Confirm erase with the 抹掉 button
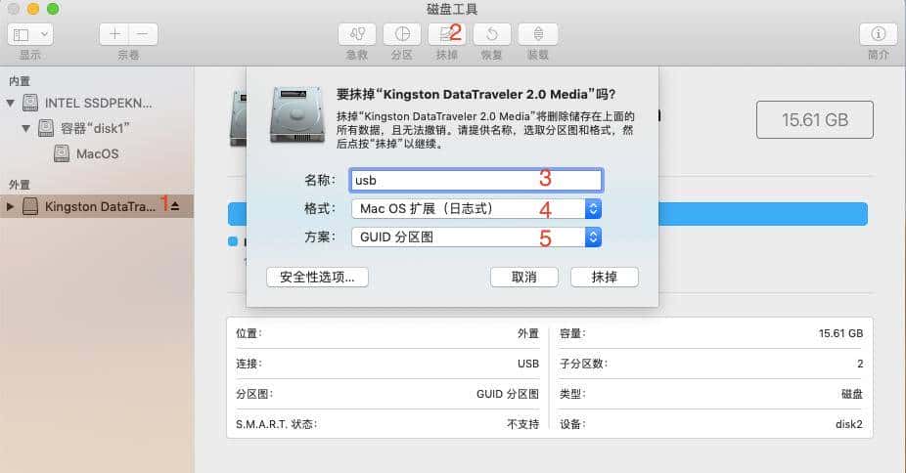Screen dimensions: 906x473 [x=605, y=277]
